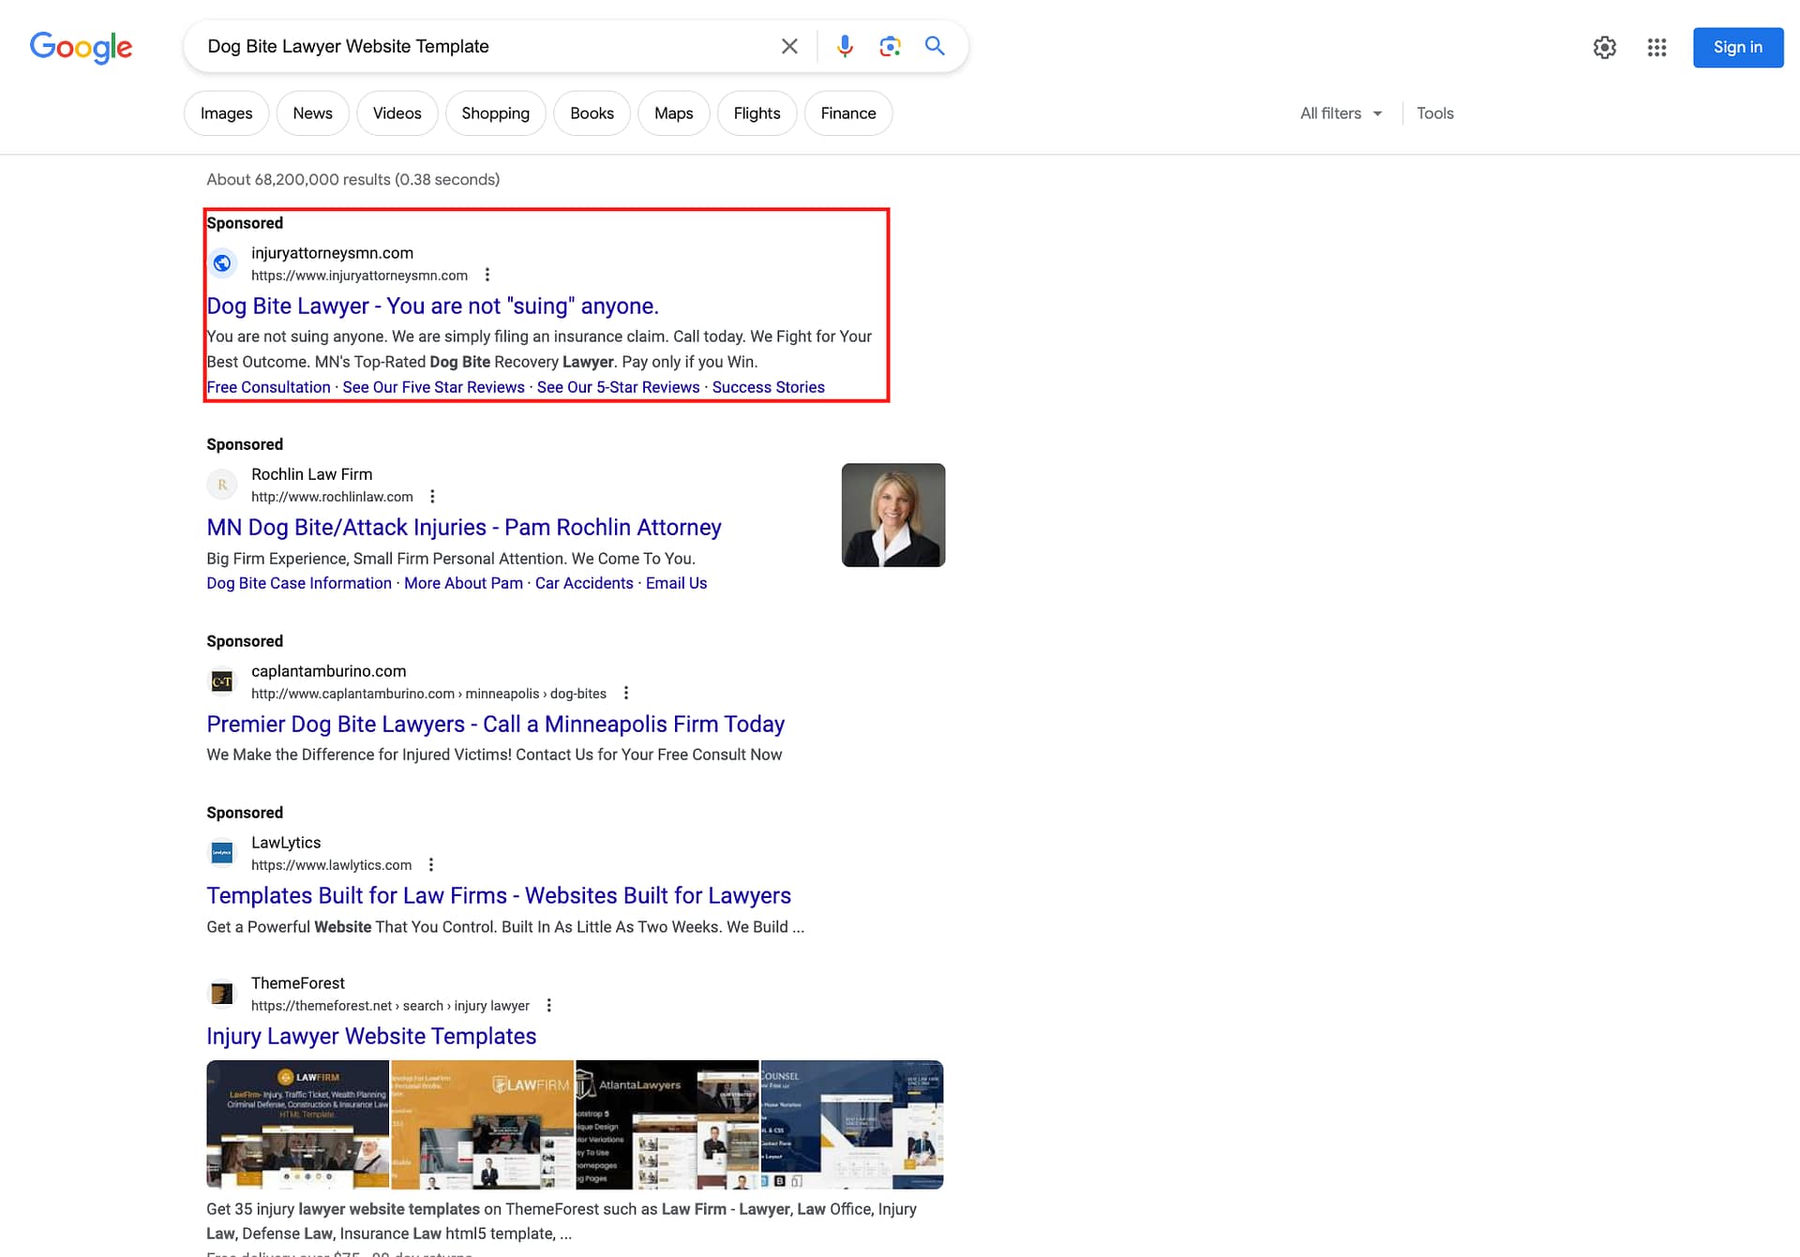Image resolution: width=1800 pixels, height=1257 pixels.
Task: Open the Google apps grid
Action: click(1657, 47)
